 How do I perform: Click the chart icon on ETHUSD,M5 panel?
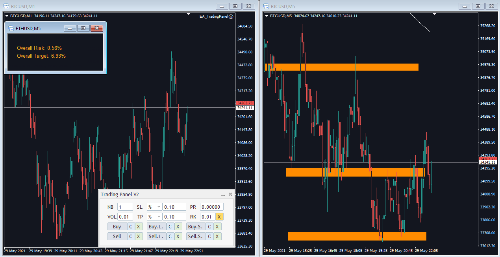click(11, 28)
